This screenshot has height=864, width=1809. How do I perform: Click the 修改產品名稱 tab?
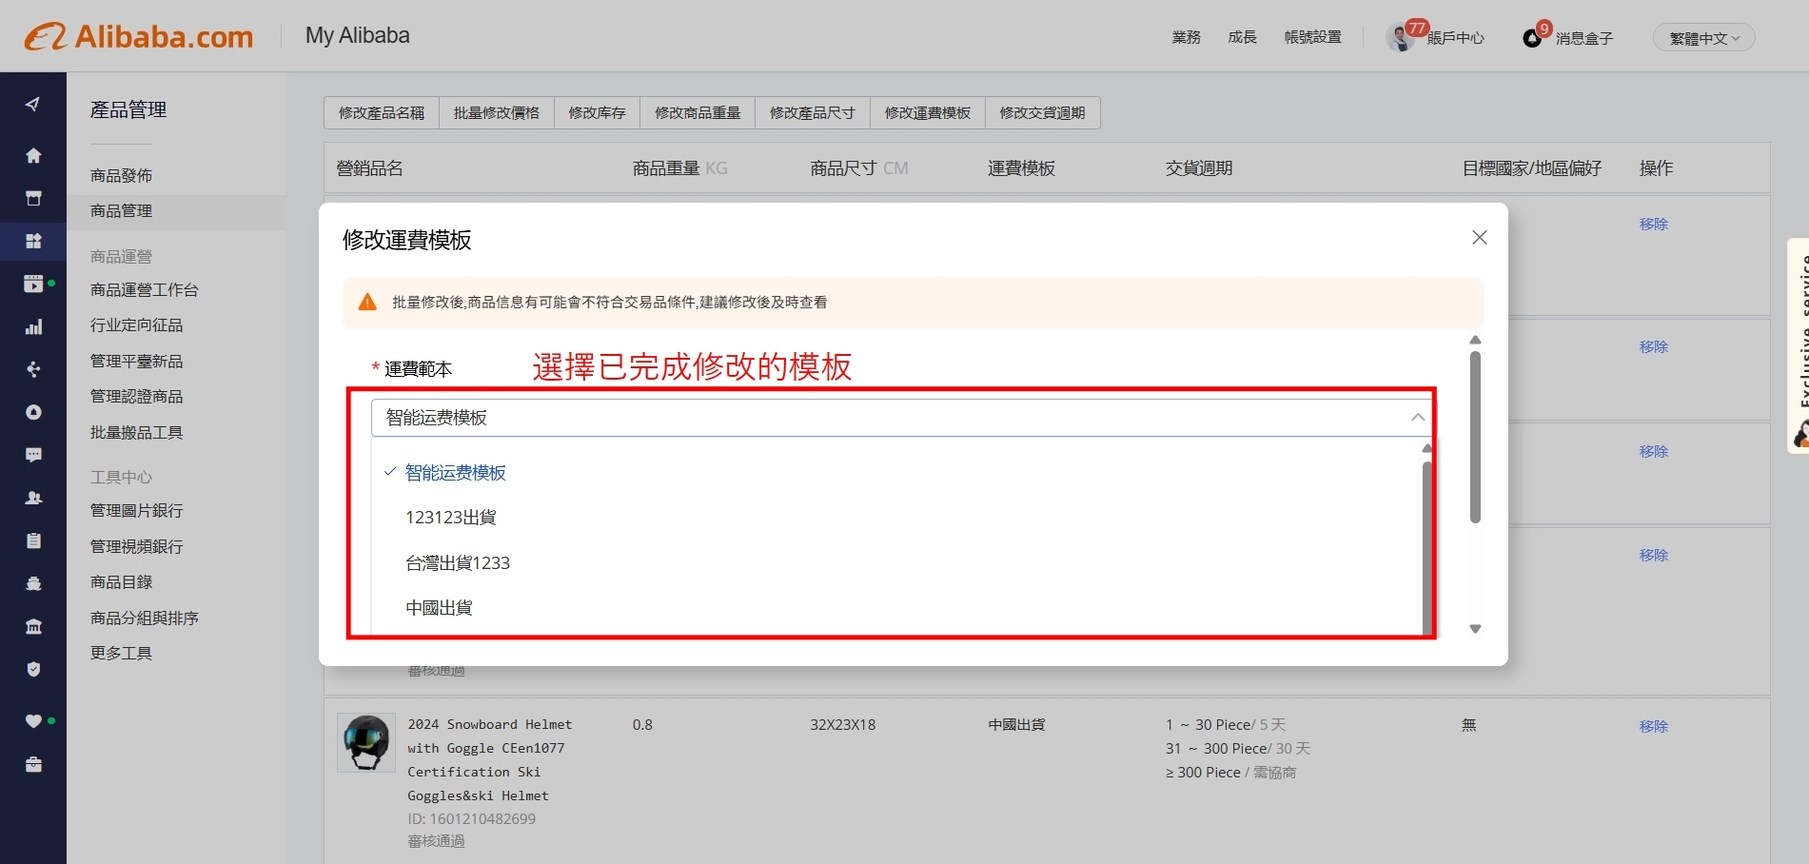pyautogui.click(x=382, y=112)
